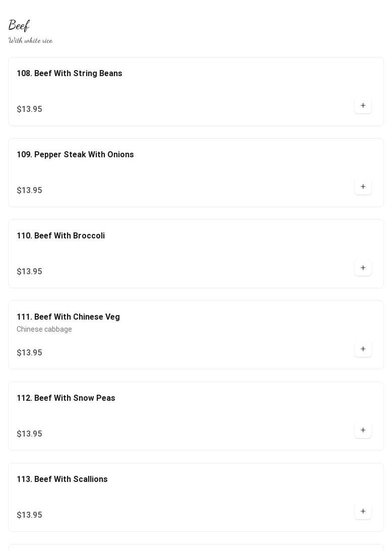The image size is (392, 551).
Task: Click the $13.95 price of Beef With Scallions
Action: (29, 515)
